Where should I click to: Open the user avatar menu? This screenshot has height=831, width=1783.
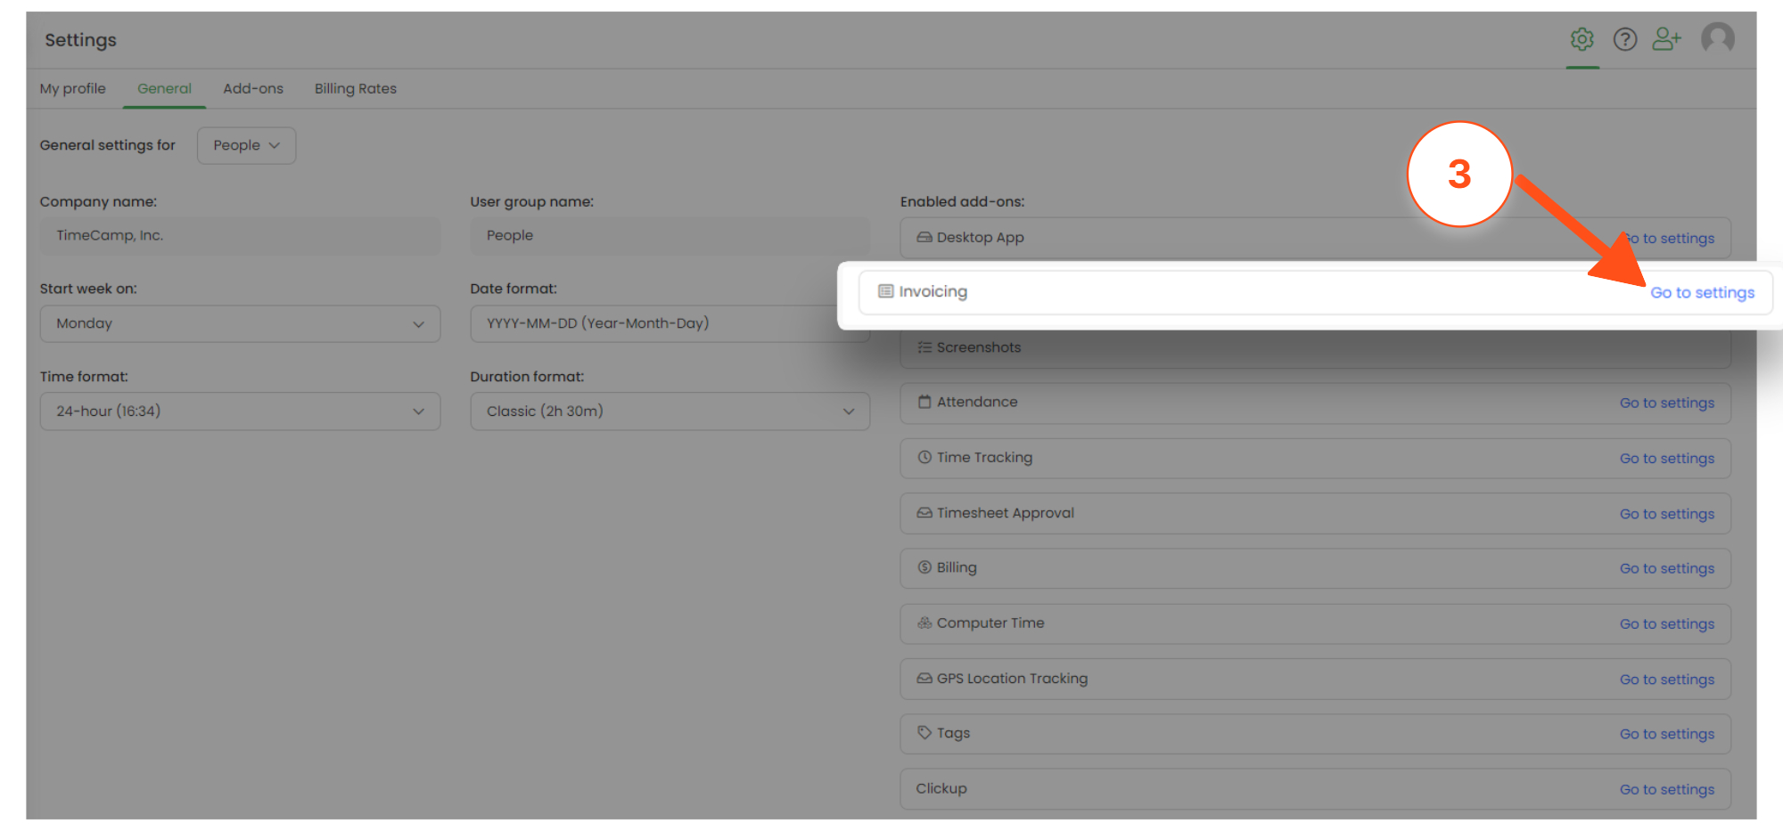pyautogui.click(x=1717, y=38)
